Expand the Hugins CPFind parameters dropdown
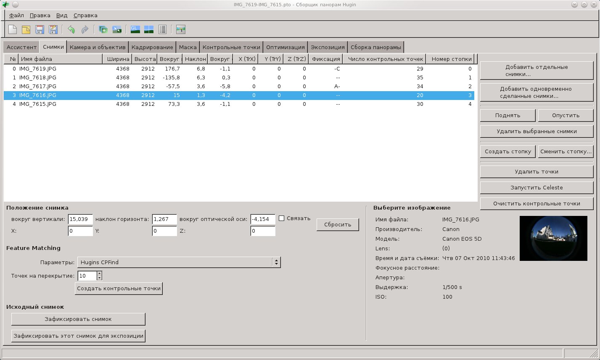 276,262
